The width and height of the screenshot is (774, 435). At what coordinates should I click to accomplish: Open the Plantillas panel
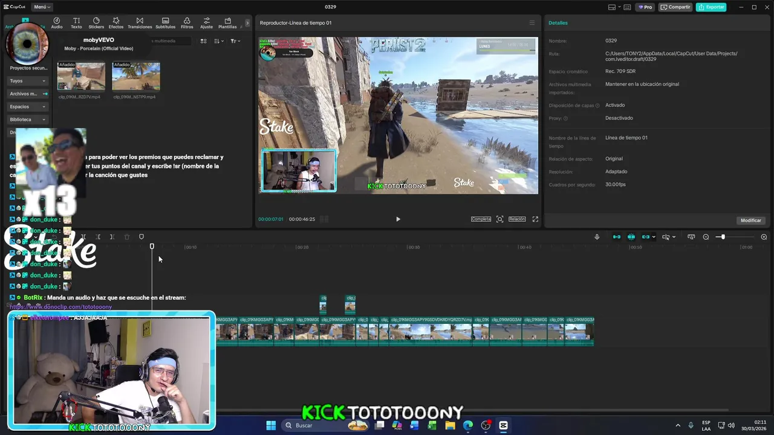pos(227,23)
